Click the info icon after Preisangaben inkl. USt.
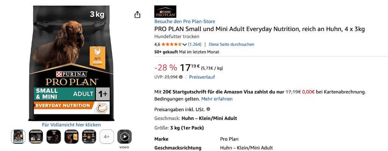The width and height of the screenshot is (388, 151). coord(208,109)
